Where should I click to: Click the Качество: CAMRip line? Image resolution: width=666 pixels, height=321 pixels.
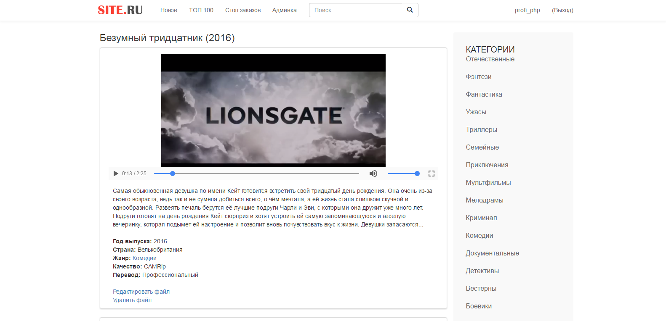click(139, 266)
